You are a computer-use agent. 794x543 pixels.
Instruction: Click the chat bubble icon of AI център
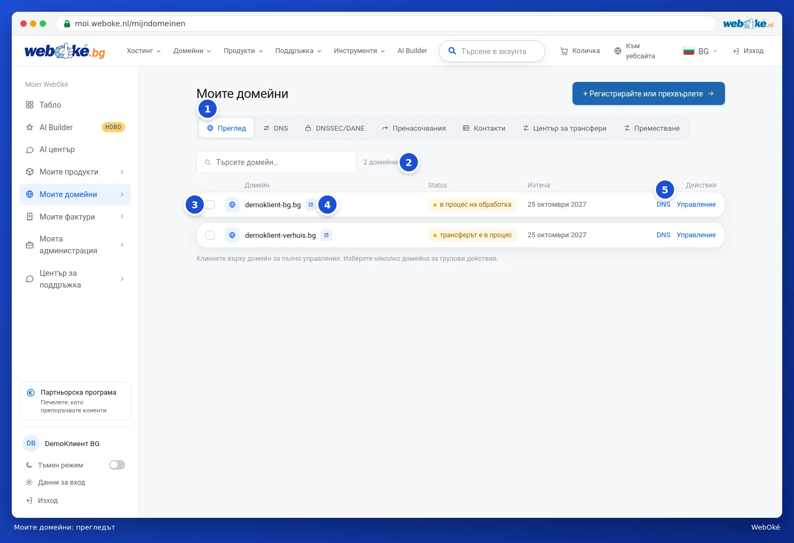click(x=29, y=150)
